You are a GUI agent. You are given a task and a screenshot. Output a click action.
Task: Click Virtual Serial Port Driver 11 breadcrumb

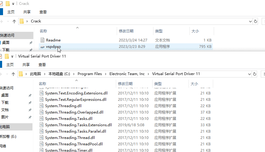coord(176,74)
